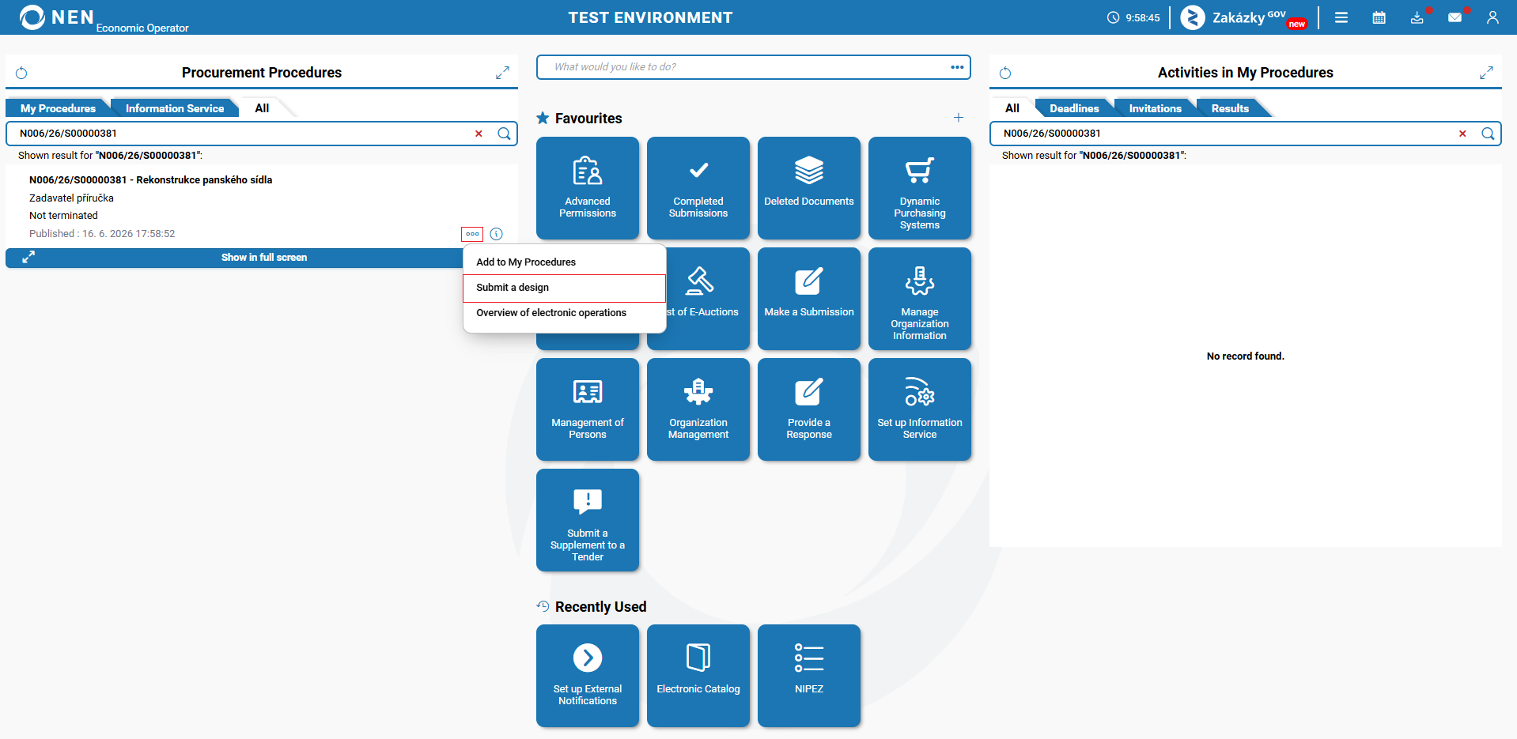Open Zakázky GOV link
Viewport: 1517px width, 739px height.
coord(1243,17)
